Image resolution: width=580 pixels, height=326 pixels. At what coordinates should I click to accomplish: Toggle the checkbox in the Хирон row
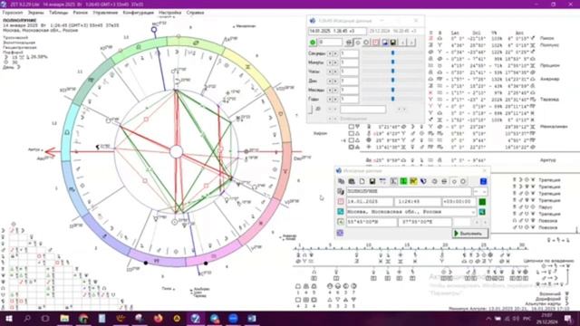pos(351,133)
